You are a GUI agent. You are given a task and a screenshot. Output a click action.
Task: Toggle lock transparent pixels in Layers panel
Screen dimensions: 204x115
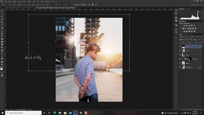click(183, 42)
